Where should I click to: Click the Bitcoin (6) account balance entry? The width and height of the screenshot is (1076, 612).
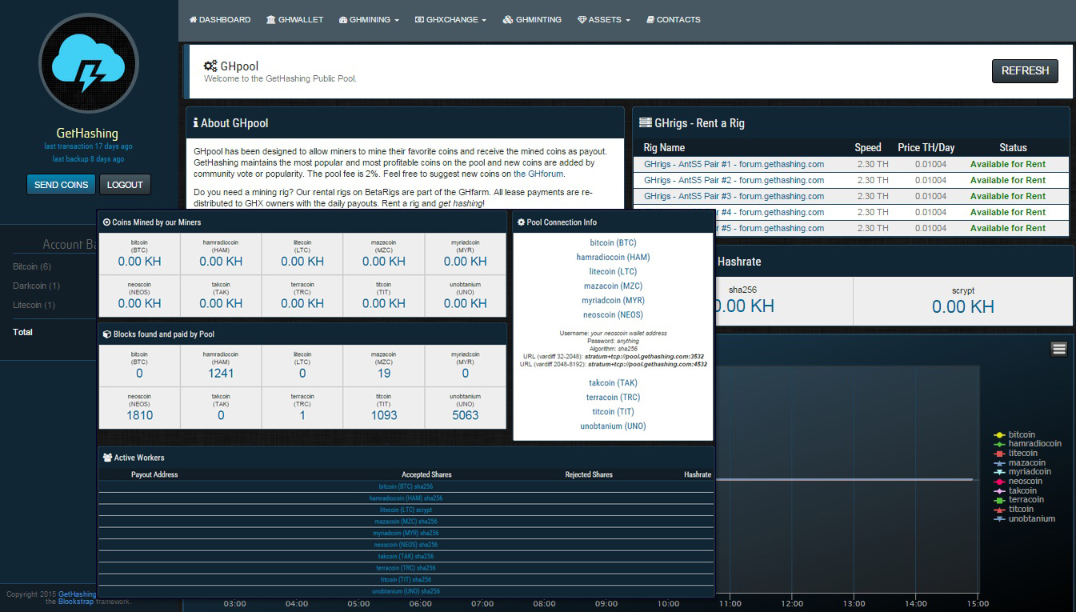32,266
